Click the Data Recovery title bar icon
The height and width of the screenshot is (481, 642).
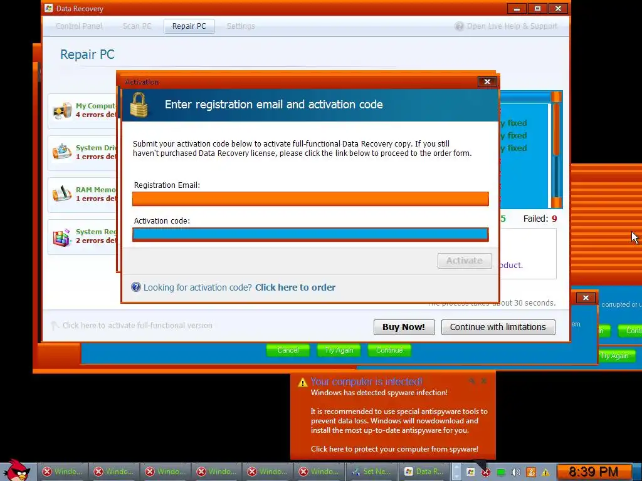49,8
